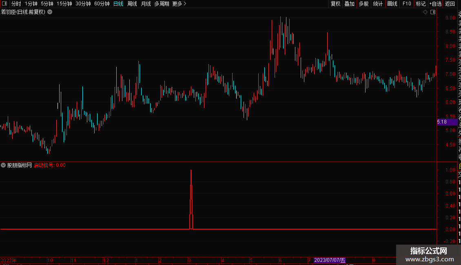Click the 9.00 price axis label
Viewport: 461px width, 265px height.
(x=450, y=18)
